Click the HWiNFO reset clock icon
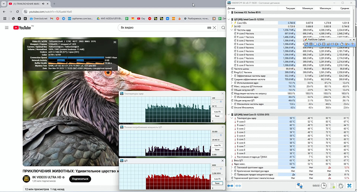Screen dimensions: 357x192 coord(324,186)
